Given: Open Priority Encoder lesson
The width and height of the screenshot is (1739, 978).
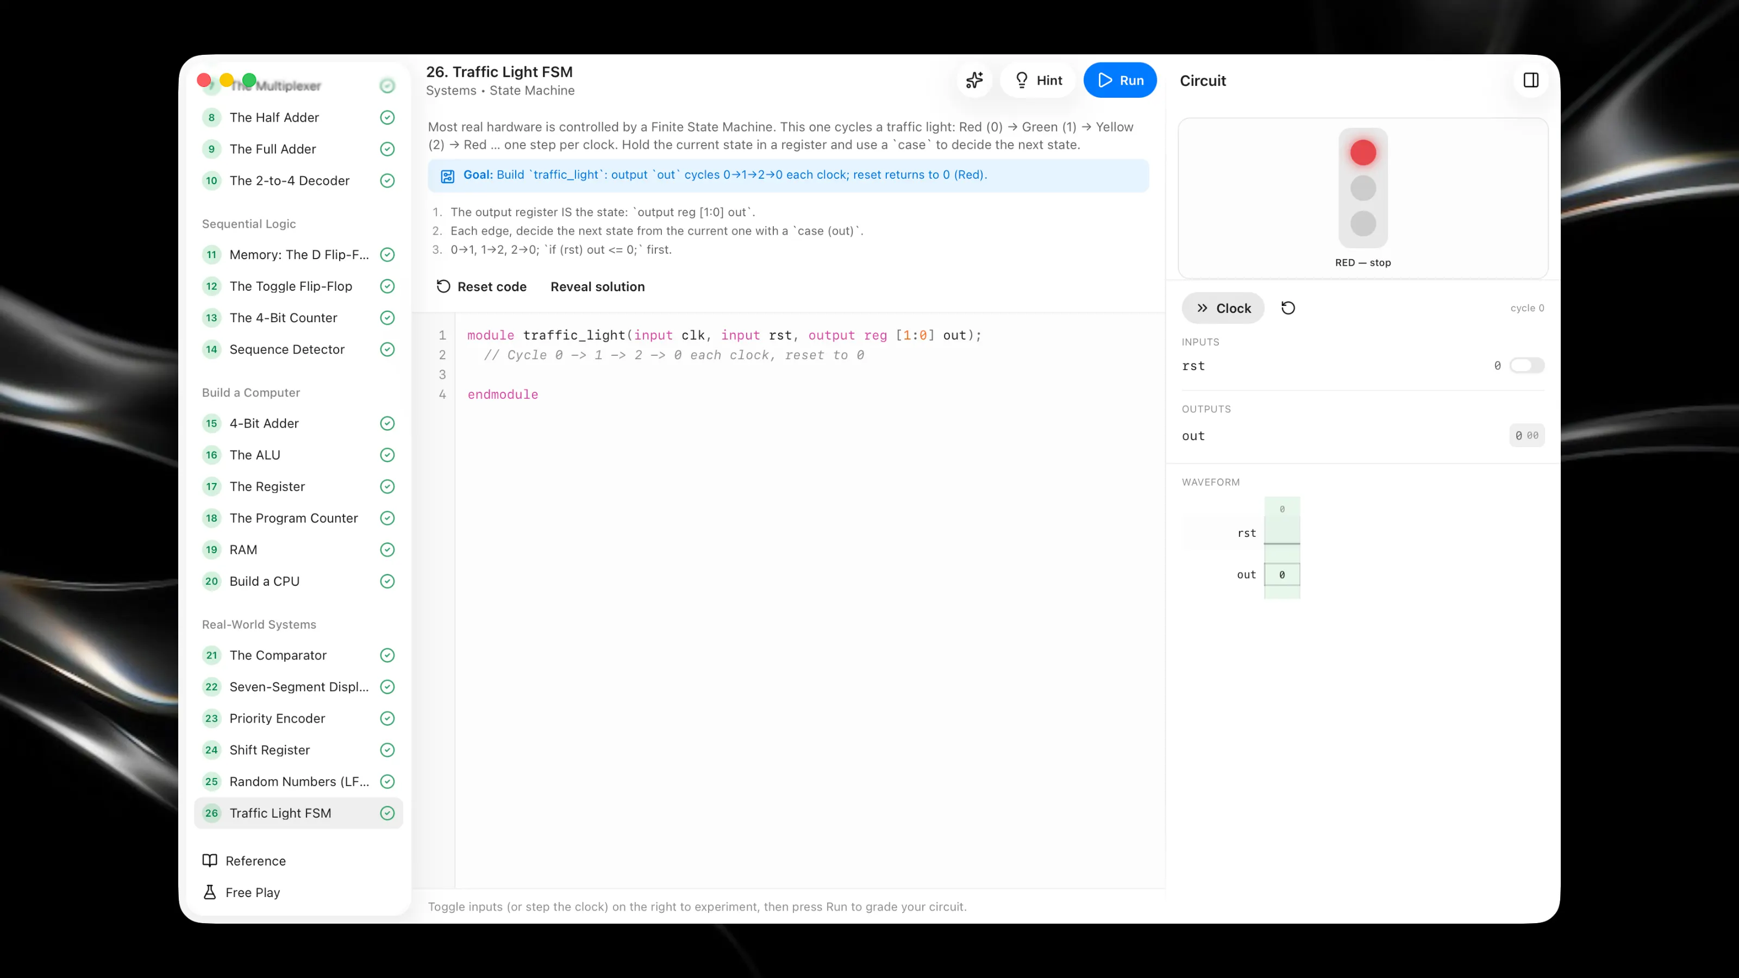Looking at the screenshot, I should [x=298, y=718].
